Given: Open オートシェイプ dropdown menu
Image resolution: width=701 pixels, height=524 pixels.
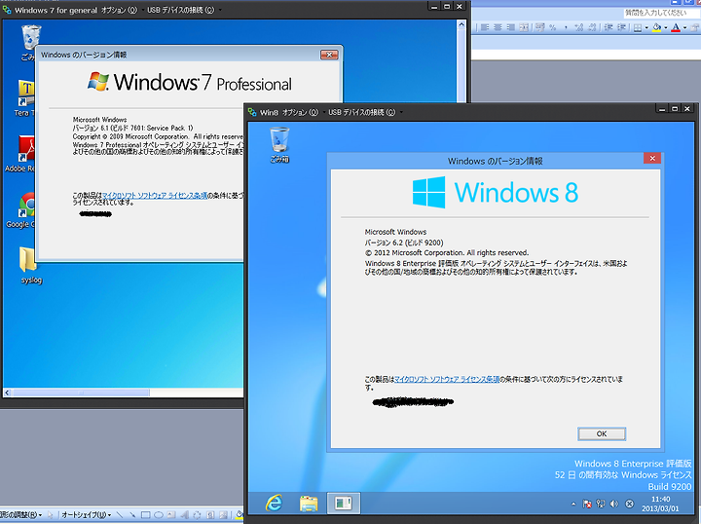Looking at the screenshot, I should coord(87,515).
